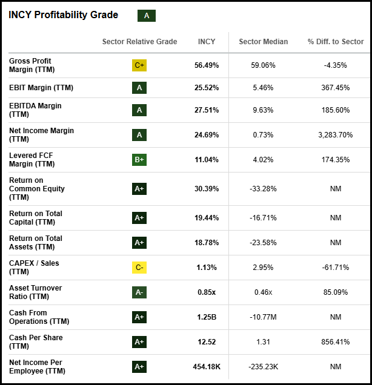This screenshot has height=385, width=372.
Task: Click the overall A profitability grade badge
Action: (x=147, y=16)
